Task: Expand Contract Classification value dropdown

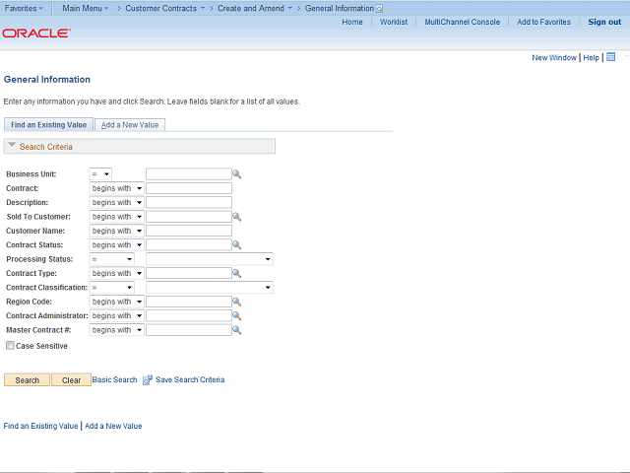Action: [x=209, y=288]
